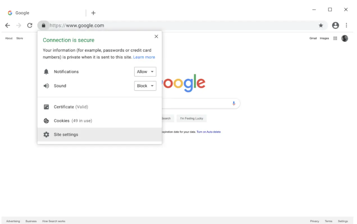Open Certificate (Valid) details

pos(71,107)
